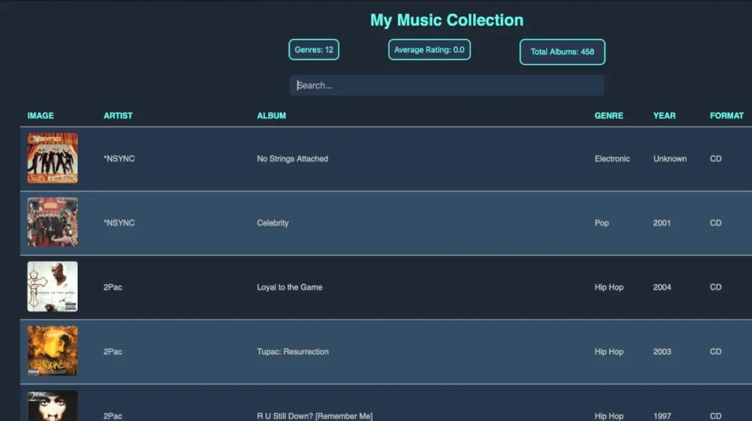This screenshot has width=752, height=421.
Task: Click the FORMAT column header
Action: pos(726,115)
